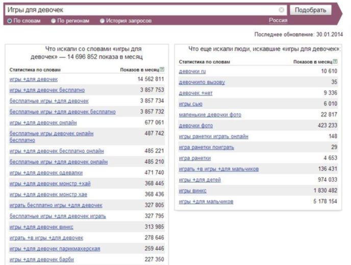351x265 pixels.
Task: Open the игры +для девочек одевалки link
Action: [x=46, y=173]
